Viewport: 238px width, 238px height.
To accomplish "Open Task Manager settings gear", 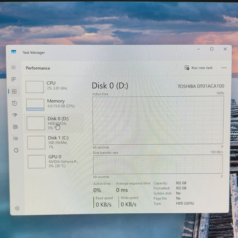I will coord(17,208).
